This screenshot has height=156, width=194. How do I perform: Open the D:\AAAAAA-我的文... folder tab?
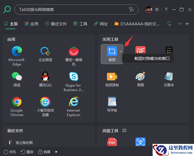(x=137, y=24)
